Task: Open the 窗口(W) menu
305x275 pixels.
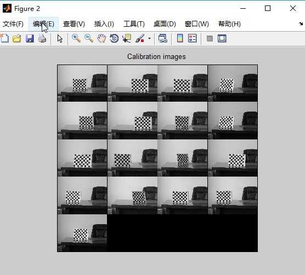Action: point(196,24)
